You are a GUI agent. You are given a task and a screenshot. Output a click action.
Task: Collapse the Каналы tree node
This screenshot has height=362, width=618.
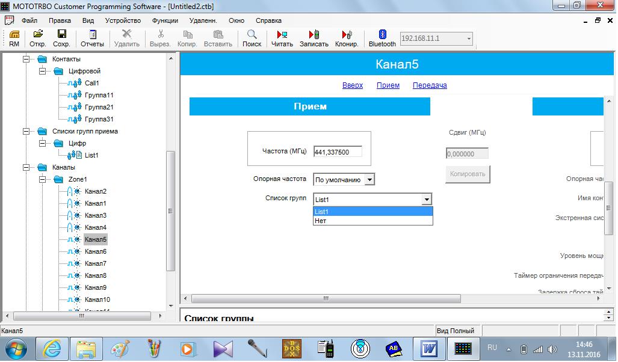click(26, 167)
